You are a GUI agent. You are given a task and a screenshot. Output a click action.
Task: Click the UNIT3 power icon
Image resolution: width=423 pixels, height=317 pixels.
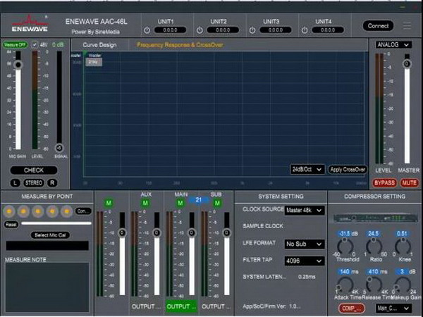tap(252, 30)
